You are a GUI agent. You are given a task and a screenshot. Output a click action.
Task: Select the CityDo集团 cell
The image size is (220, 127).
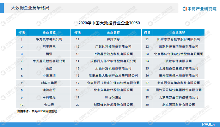(x=113, y=97)
